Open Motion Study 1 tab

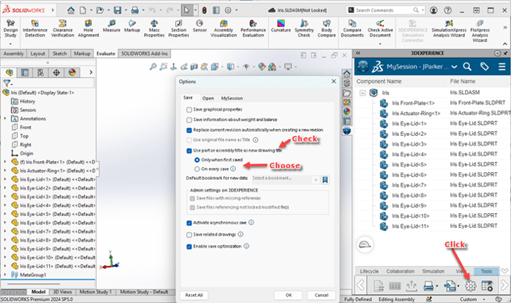click(96, 292)
